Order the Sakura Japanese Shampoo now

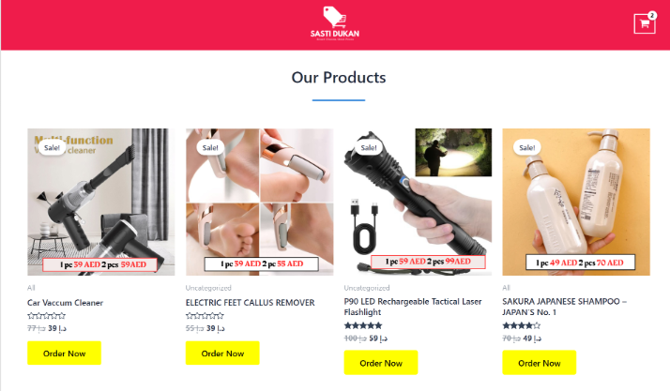pos(540,363)
